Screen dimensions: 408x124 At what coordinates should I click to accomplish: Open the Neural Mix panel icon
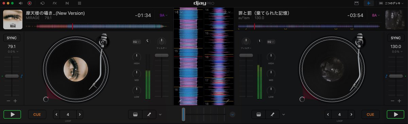tap(67, 3)
